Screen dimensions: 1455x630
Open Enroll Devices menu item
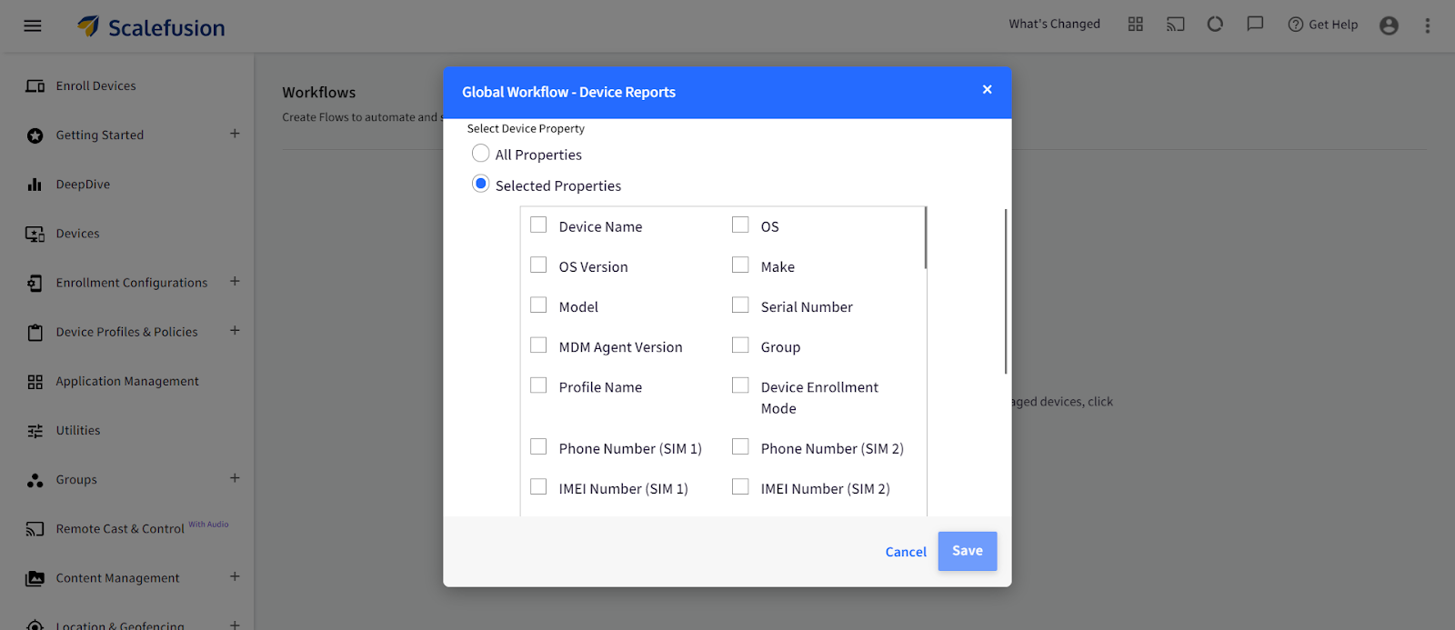pyautogui.click(x=95, y=86)
